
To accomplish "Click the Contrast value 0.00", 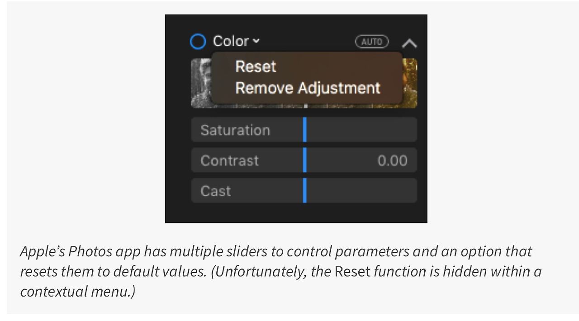I will [x=392, y=160].
